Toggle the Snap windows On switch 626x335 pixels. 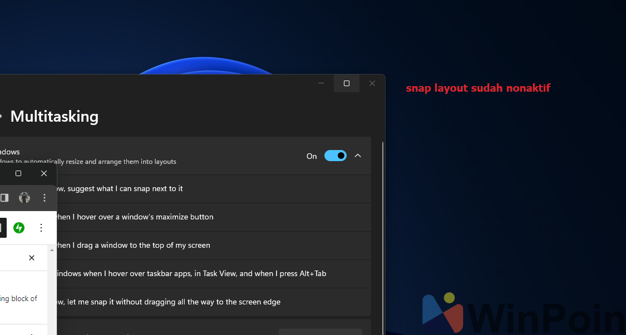335,156
